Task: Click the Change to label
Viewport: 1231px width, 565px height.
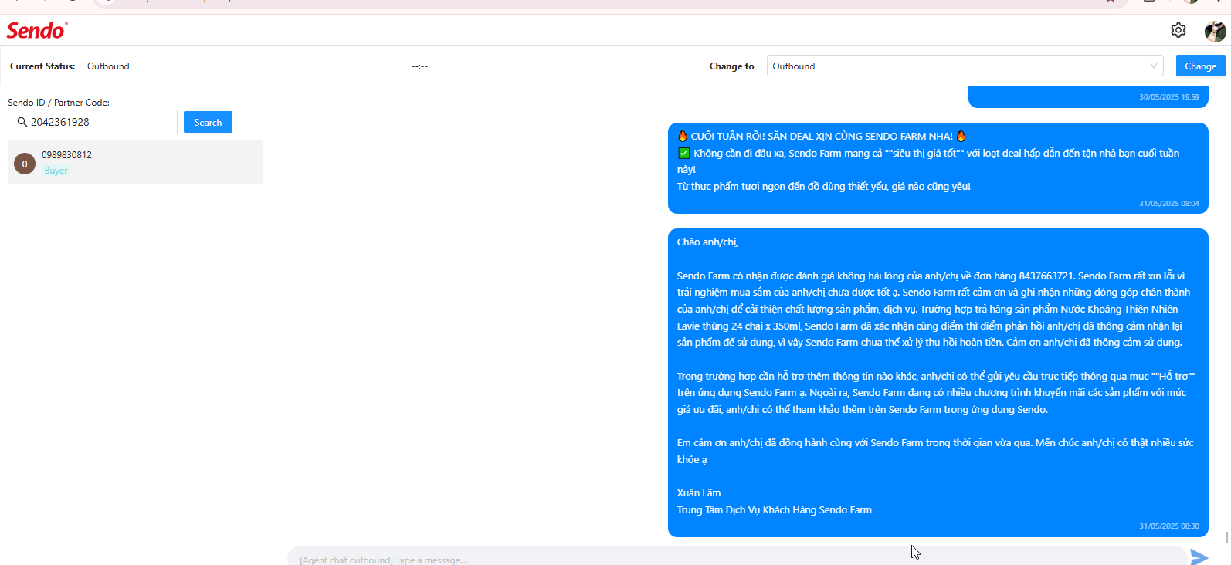Action: tap(731, 66)
